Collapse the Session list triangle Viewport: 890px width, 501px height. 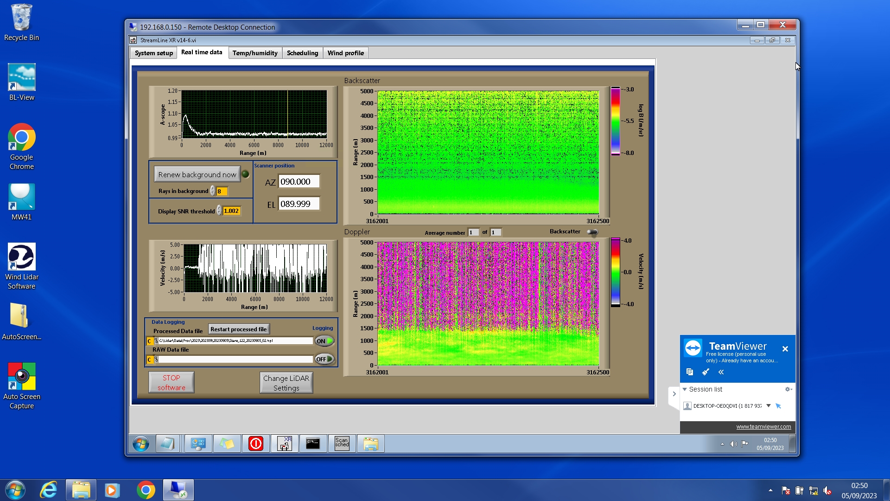(685, 389)
